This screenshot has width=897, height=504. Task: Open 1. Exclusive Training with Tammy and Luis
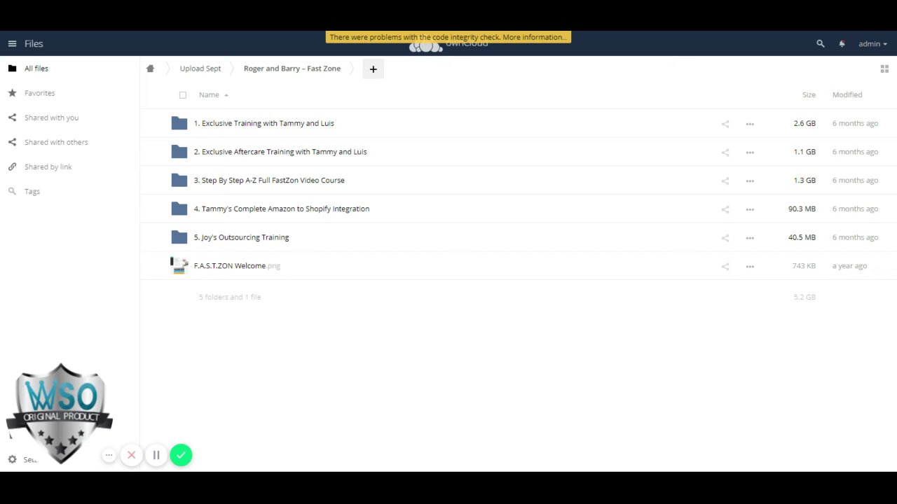click(263, 123)
